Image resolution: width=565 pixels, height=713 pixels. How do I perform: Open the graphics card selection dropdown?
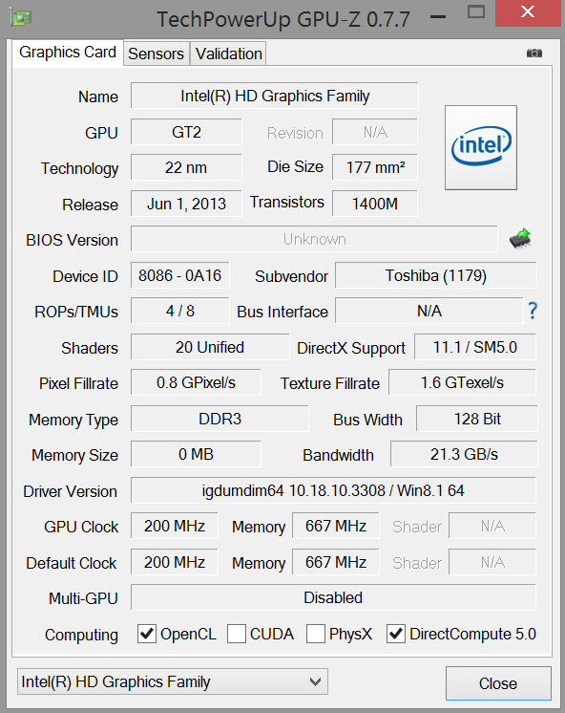[173, 681]
